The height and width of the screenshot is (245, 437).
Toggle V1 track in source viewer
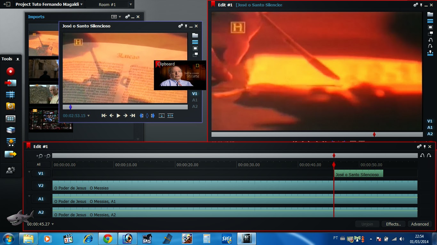click(195, 94)
